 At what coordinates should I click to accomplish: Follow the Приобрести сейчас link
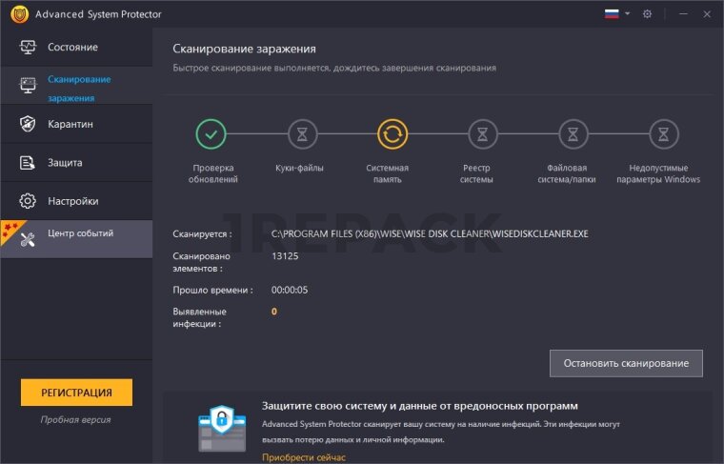click(x=304, y=457)
